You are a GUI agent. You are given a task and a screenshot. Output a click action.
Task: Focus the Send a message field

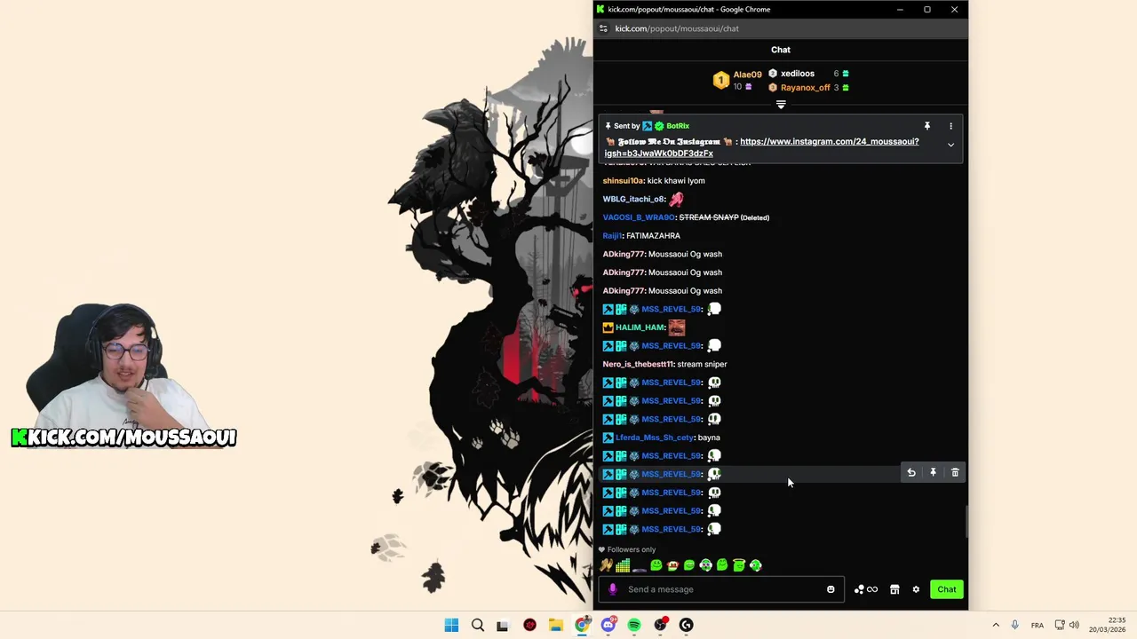click(x=722, y=589)
